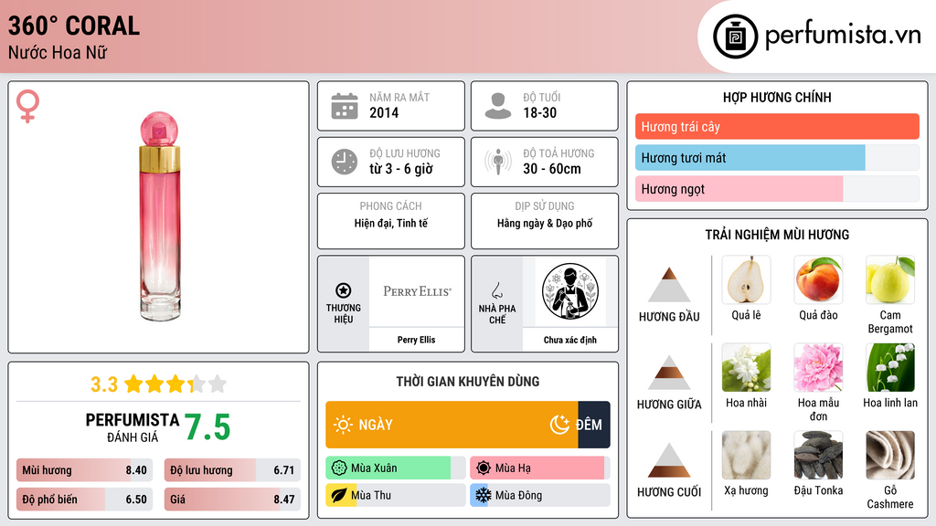Click the style value Hiện đại, Tinh tế
This screenshot has width=936, height=526.
(x=391, y=223)
